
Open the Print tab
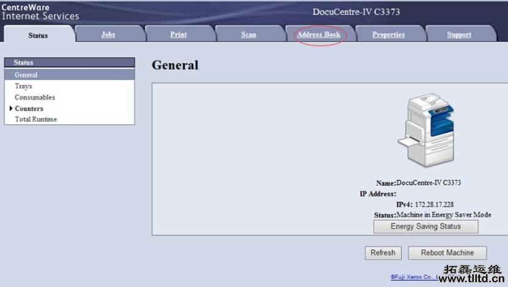pyautogui.click(x=179, y=35)
